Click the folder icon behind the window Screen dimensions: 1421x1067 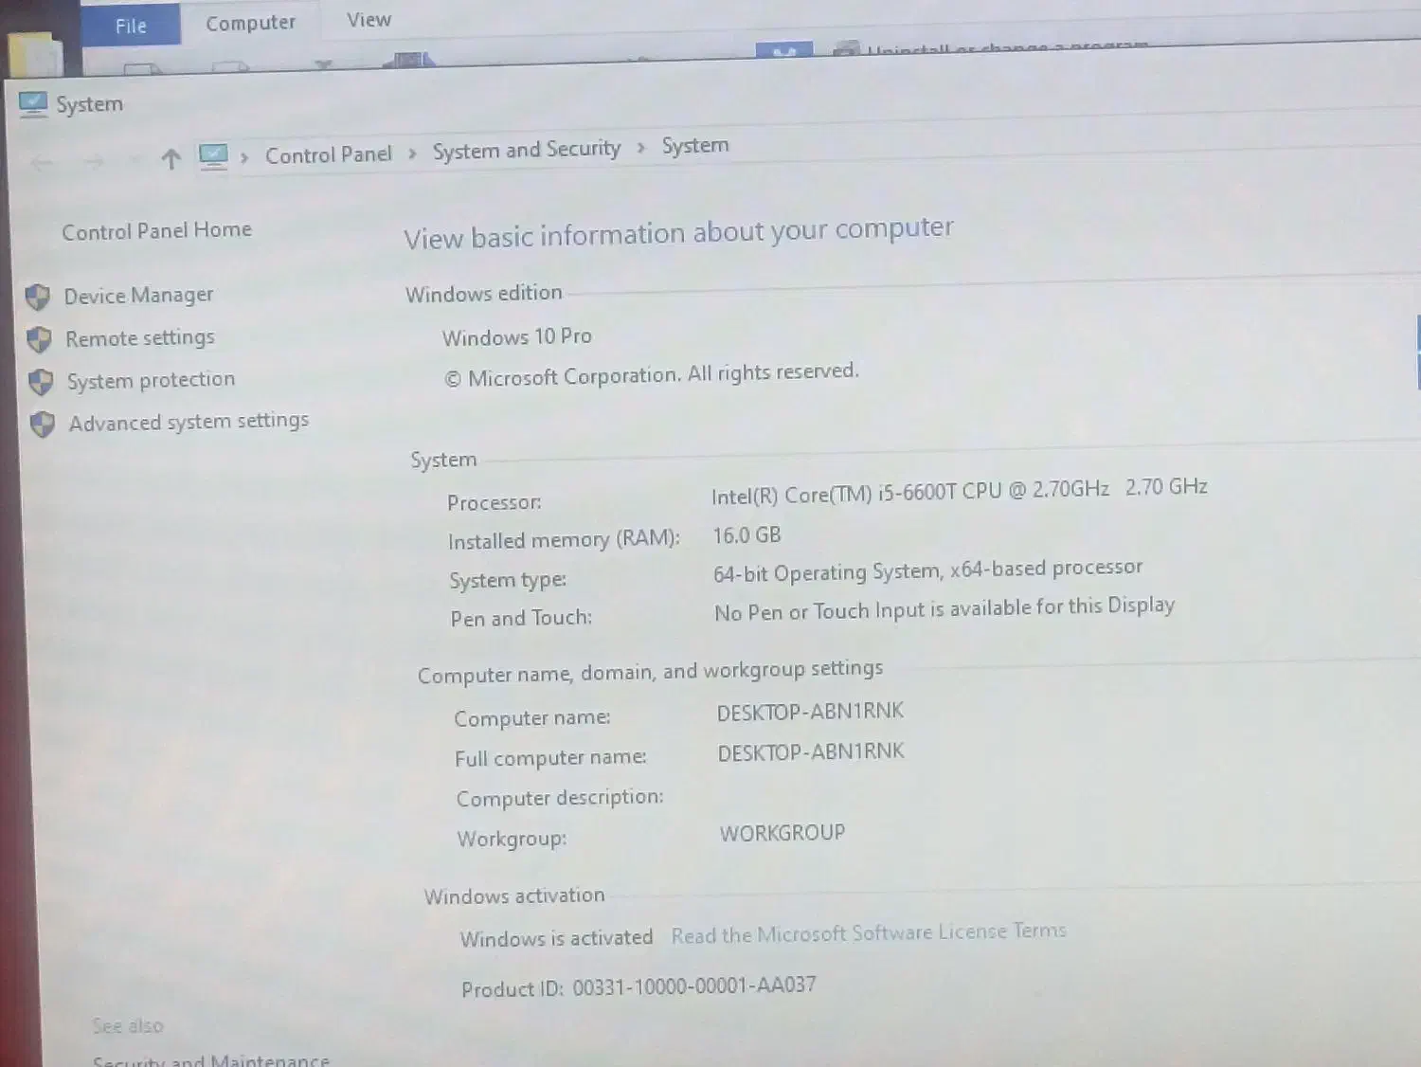coord(36,55)
